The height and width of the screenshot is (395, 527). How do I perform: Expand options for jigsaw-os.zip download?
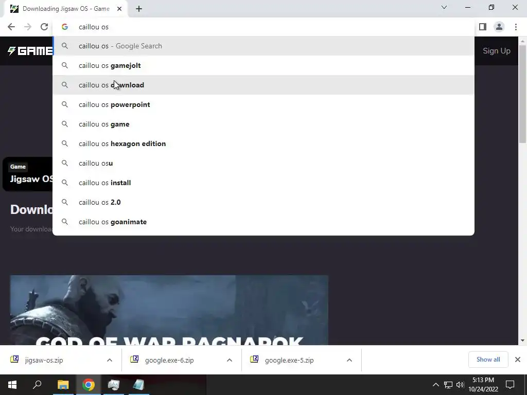point(110,360)
